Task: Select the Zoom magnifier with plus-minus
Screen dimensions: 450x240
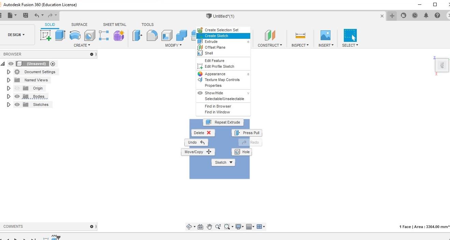Action: pos(218,227)
